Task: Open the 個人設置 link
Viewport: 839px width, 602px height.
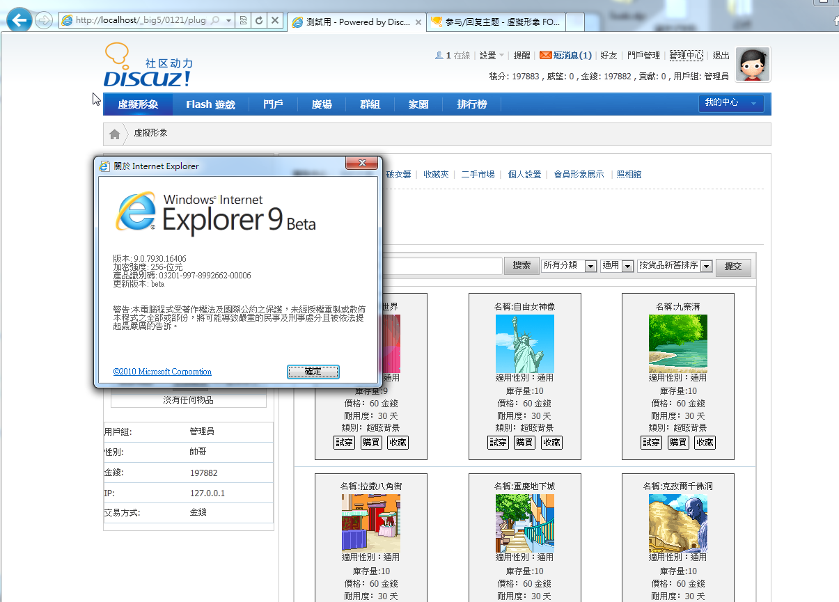Action: point(525,175)
